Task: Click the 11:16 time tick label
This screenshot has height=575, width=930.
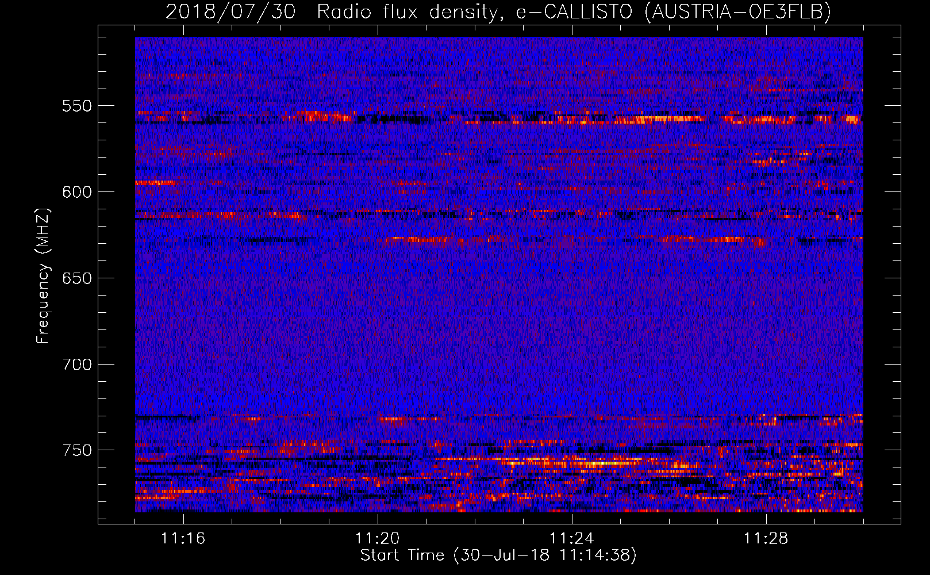Action: click(x=183, y=539)
